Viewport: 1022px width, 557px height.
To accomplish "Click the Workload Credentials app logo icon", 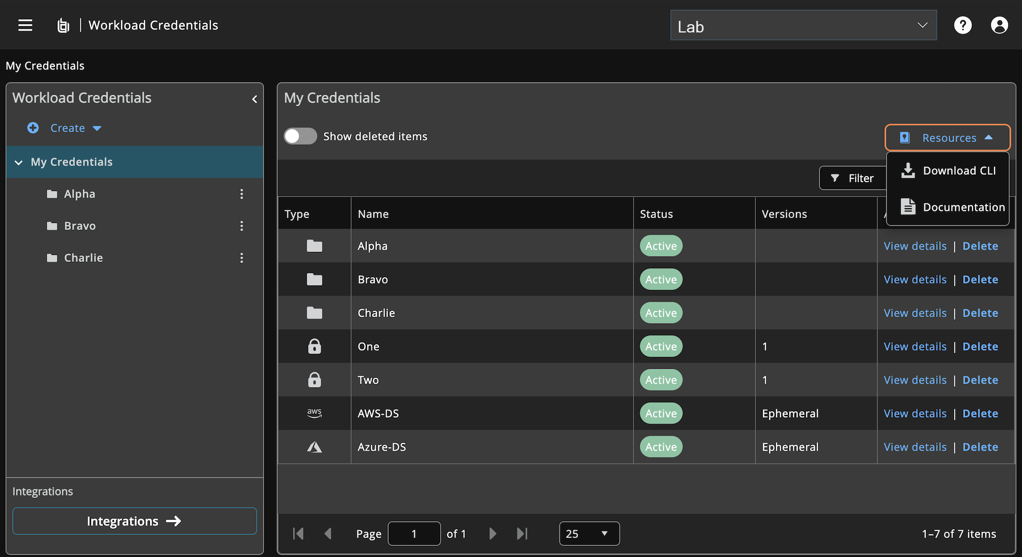I will pos(63,25).
